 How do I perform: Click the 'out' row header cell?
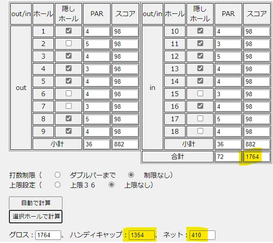(21, 88)
